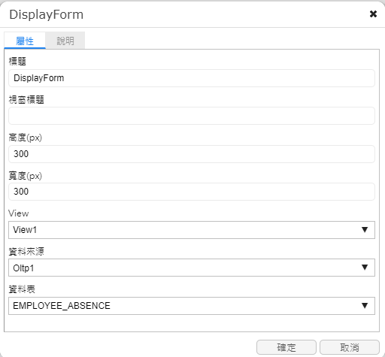Click the 資料表 label text
Viewport: 385px width, 357px height.
click(22, 289)
